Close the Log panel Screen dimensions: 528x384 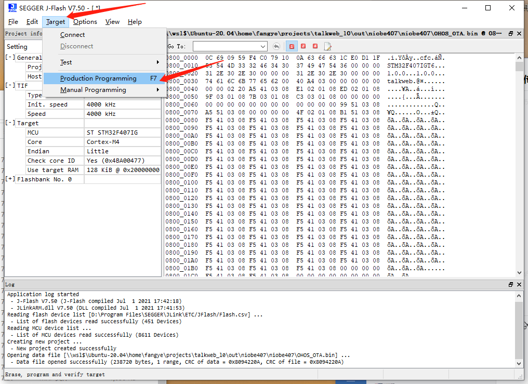coord(519,284)
